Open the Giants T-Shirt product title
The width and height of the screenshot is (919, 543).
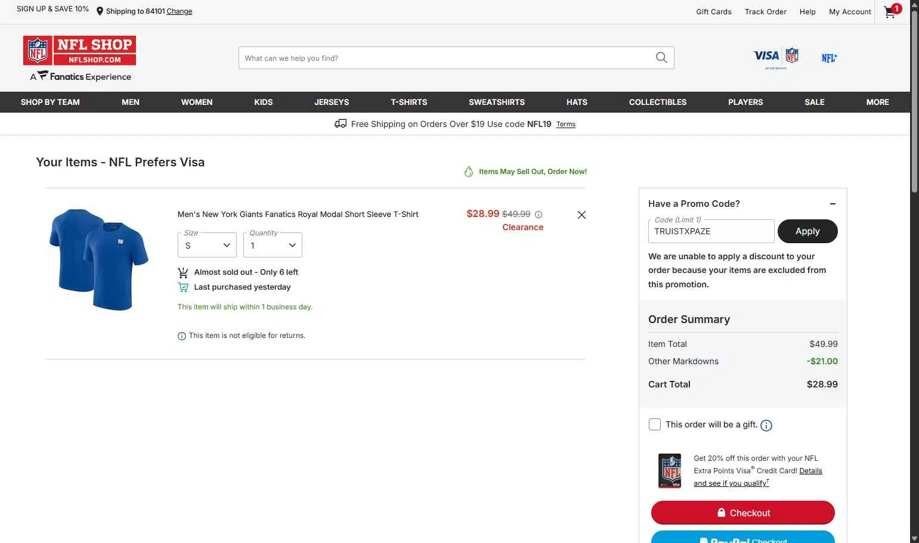click(298, 215)
